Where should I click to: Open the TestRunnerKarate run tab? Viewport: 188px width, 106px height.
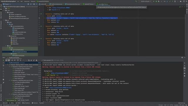14,58
